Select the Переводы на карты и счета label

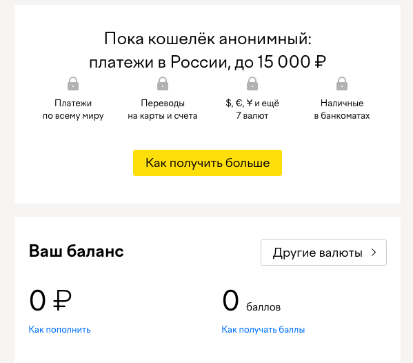pos(163,110)
